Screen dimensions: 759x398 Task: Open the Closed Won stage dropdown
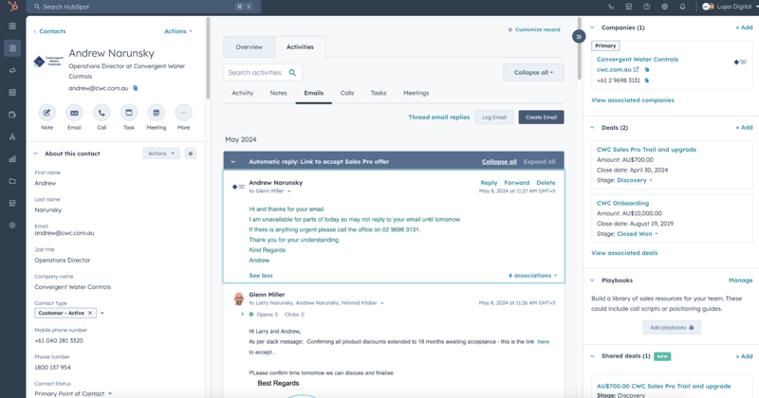pos(638,234)
